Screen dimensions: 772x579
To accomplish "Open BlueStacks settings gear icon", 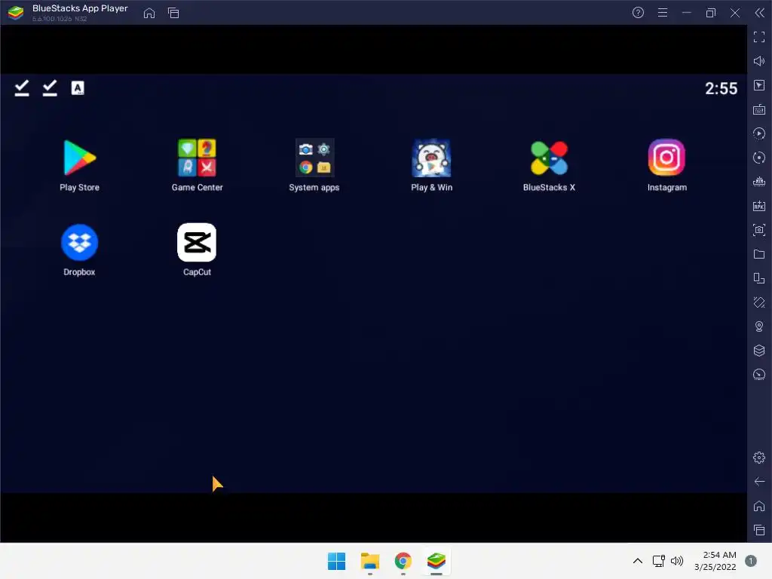I will 759,458.
